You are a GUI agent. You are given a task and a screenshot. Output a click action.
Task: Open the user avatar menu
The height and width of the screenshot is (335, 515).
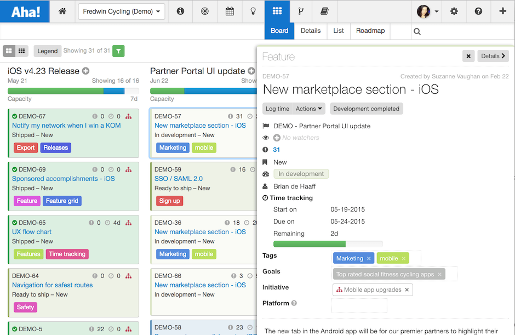pos(427,12)
